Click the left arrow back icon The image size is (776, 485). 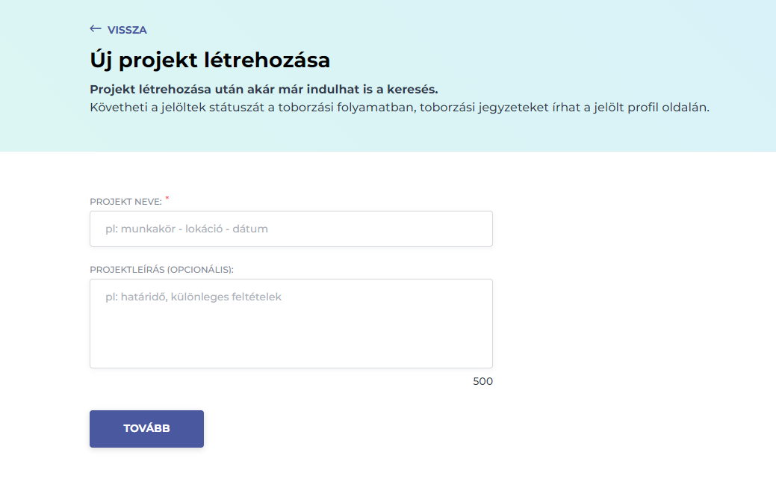coord(95,29)
